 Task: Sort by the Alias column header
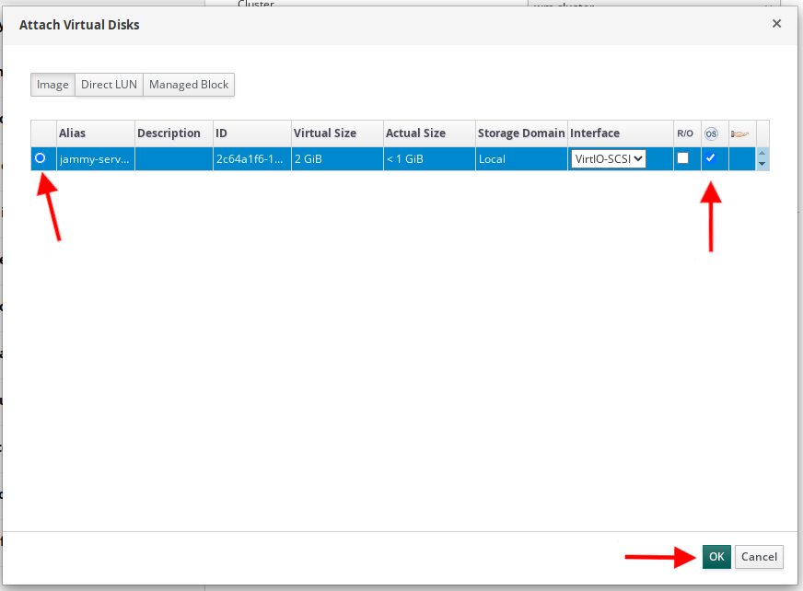(x=95, y=133)
